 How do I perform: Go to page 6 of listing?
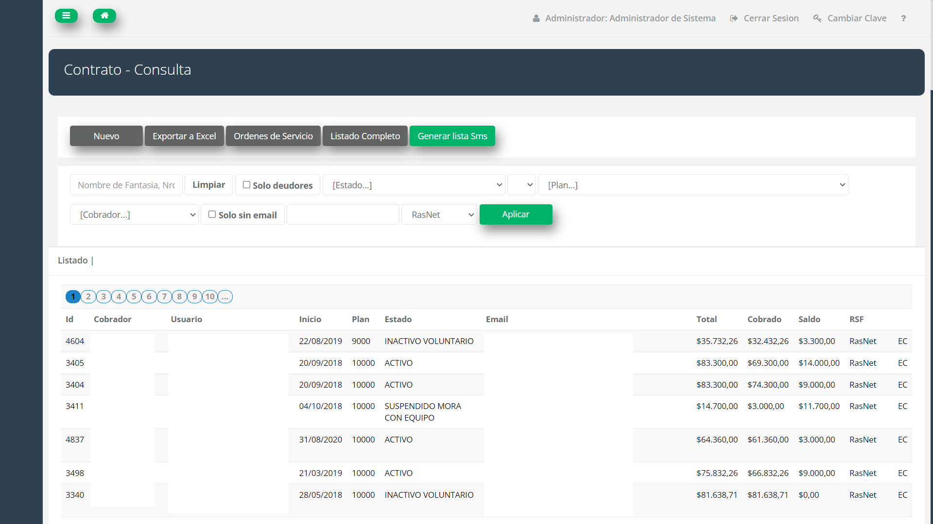[x=149, y=296]
